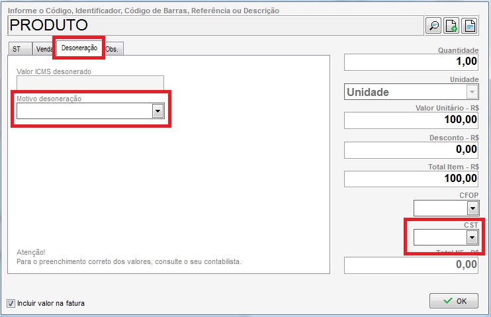This screenshot has height=317, width=491.
Task: Switch to the ST tab
Action: (x=17, y=49)
